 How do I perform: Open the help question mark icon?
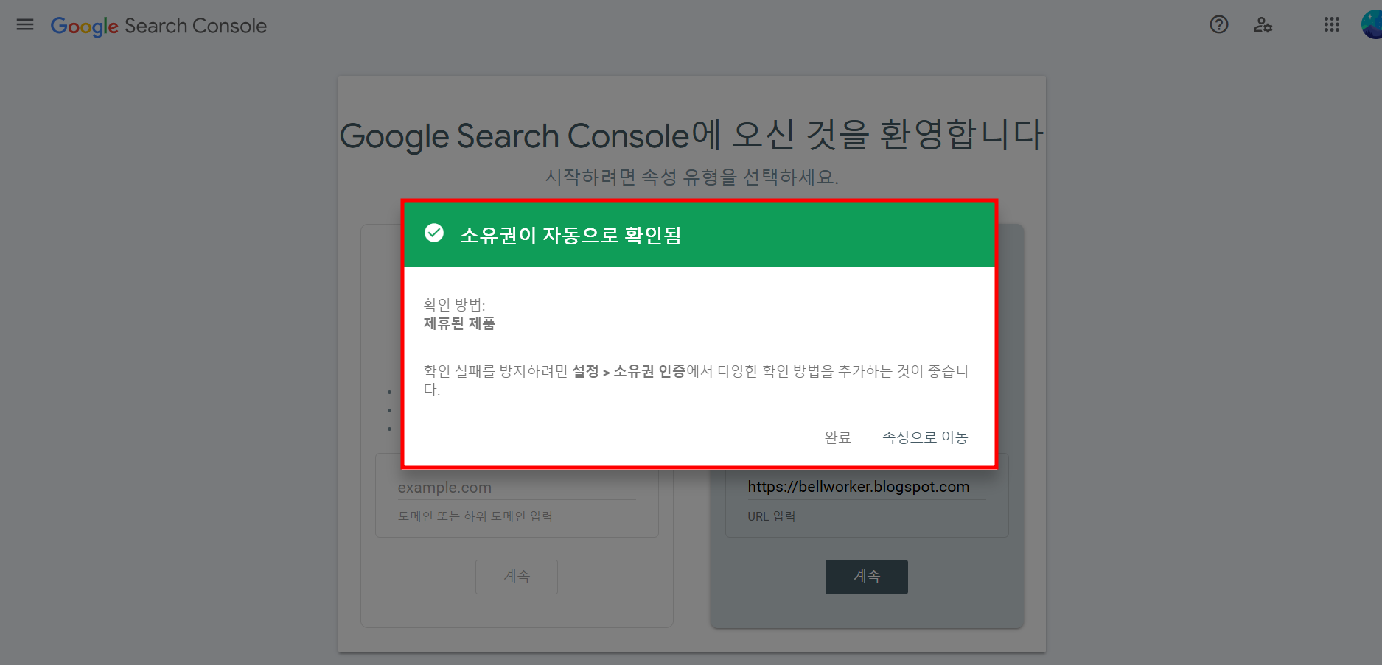1219,25
